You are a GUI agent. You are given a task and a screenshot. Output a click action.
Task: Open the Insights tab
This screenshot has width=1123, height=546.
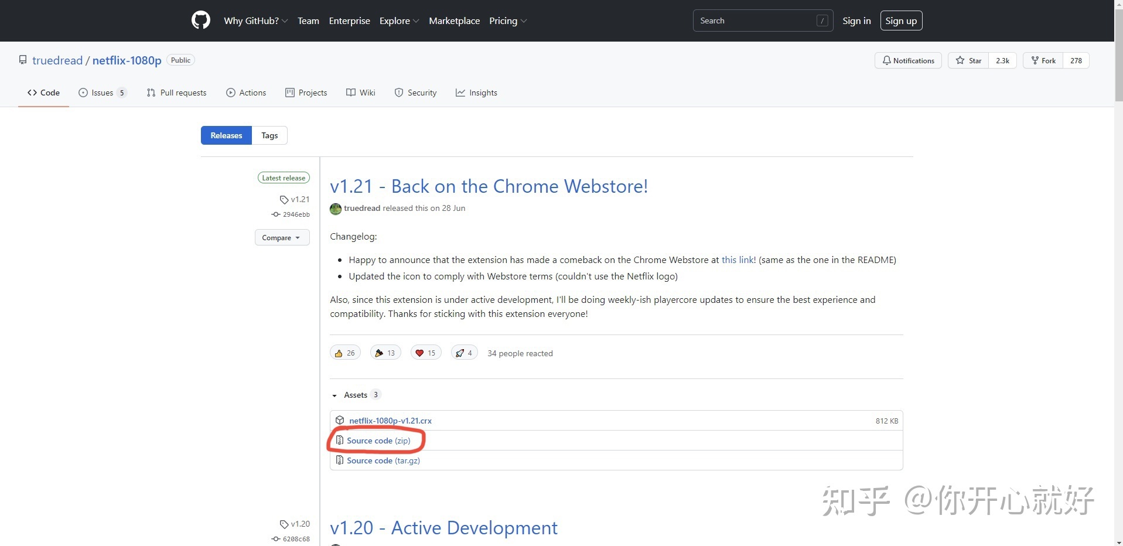pos(476,93)
